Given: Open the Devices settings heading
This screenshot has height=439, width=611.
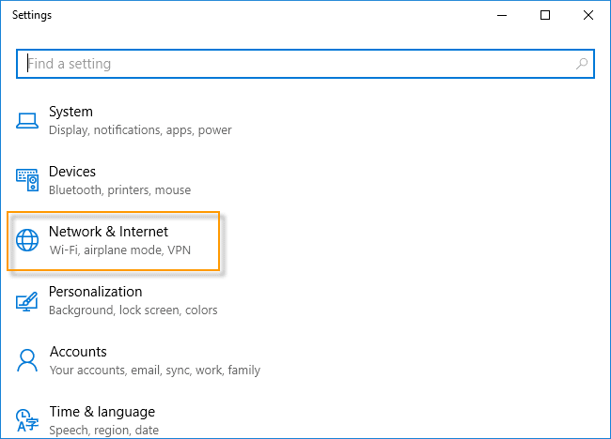Looking at the screenshot, I should 72,172.
